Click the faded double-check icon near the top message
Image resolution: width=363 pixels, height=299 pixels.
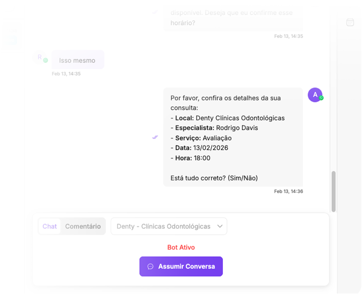click(155, 12)
